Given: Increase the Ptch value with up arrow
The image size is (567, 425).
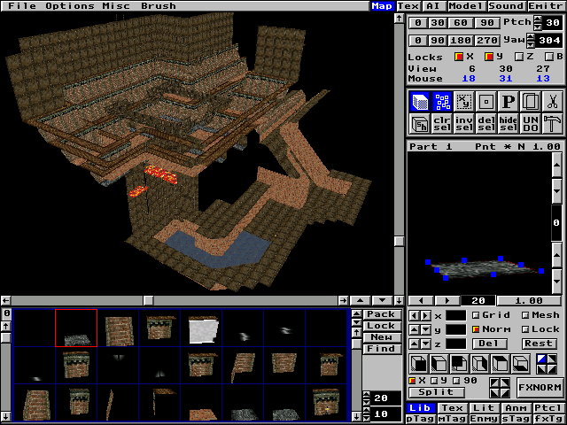Looking at the screenshot, I should [x=538, y=19].
